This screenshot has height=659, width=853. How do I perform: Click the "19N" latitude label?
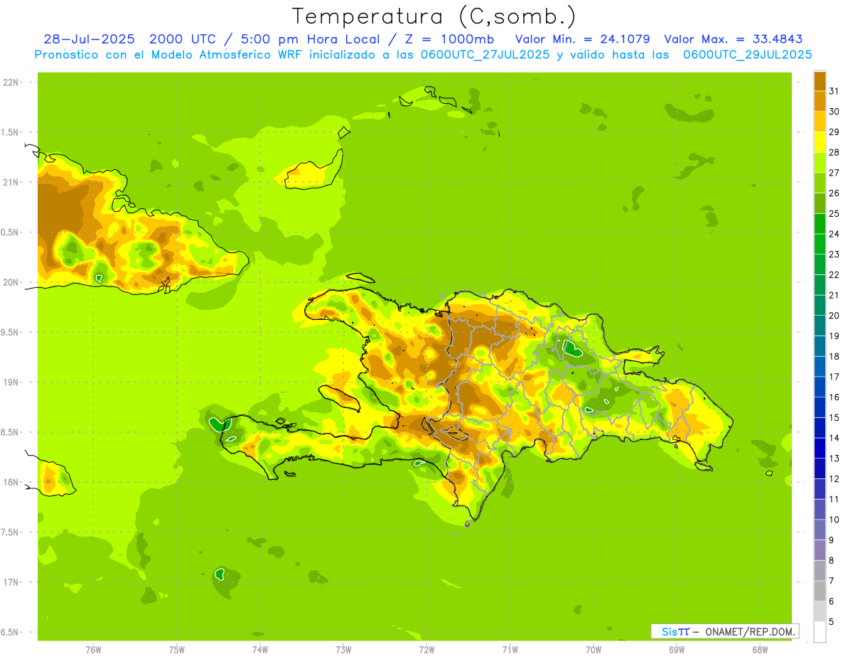point(11,382)
